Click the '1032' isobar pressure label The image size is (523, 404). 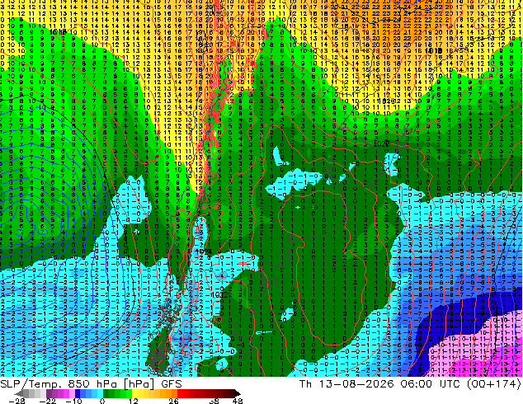tap(219, 294)
